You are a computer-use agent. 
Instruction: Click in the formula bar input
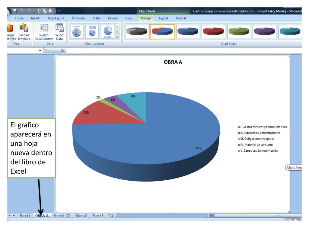184,50
